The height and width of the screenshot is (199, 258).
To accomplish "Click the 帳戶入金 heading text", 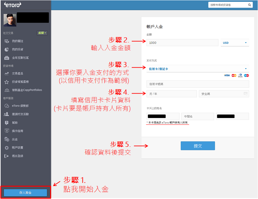I will click(x=155, y=27).
